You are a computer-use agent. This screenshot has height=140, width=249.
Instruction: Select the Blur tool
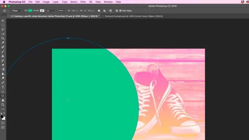click(x=3, y=74)
